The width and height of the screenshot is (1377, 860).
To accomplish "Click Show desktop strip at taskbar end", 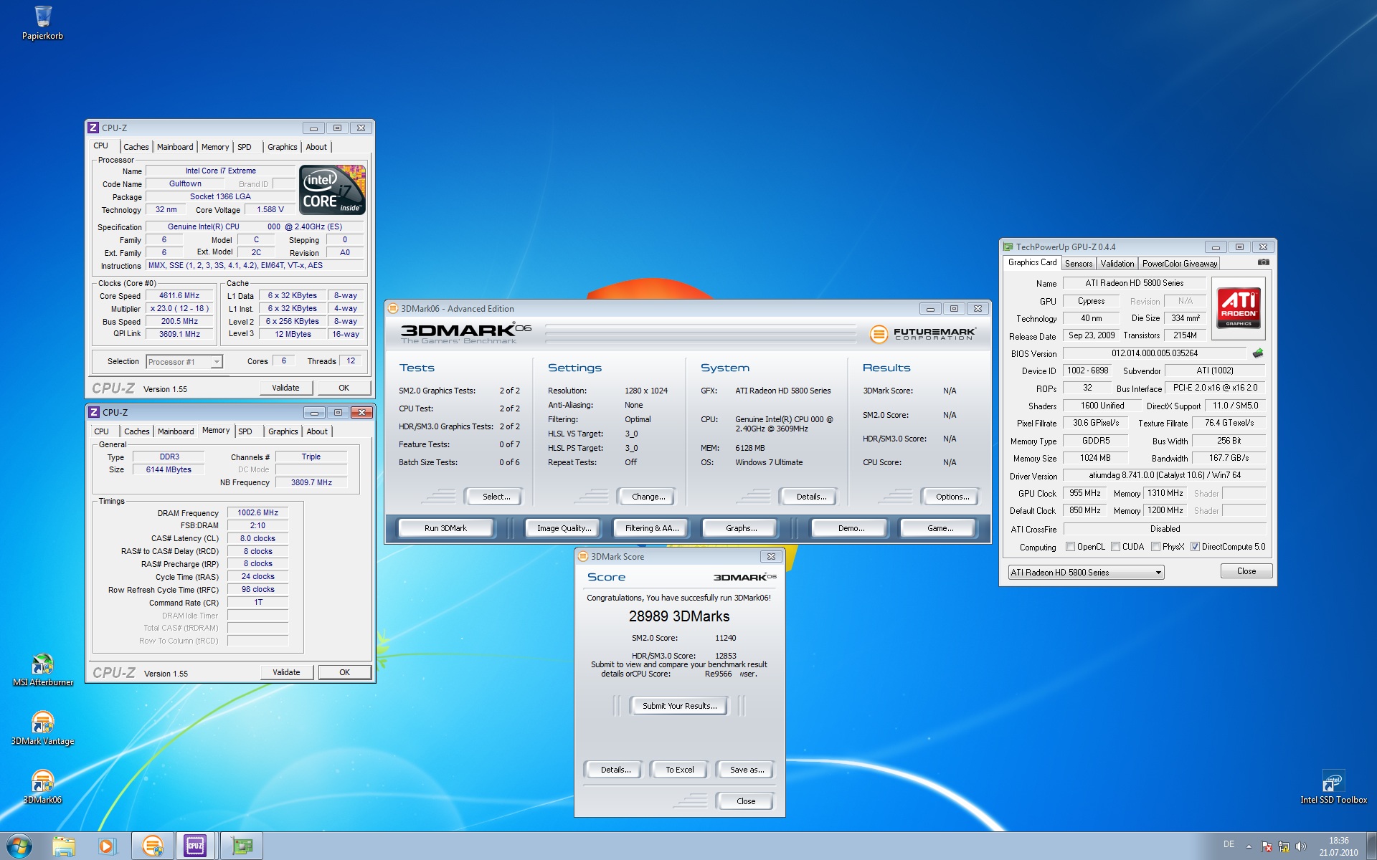I will pyautogui.click(x=1371, y=846).
